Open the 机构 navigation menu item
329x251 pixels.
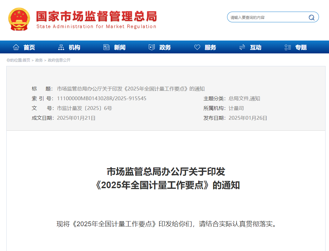75,47
